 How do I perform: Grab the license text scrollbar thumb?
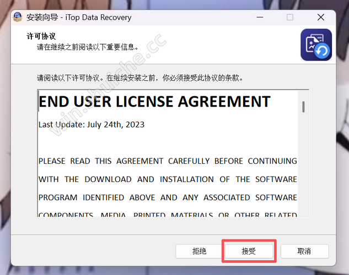303,106
